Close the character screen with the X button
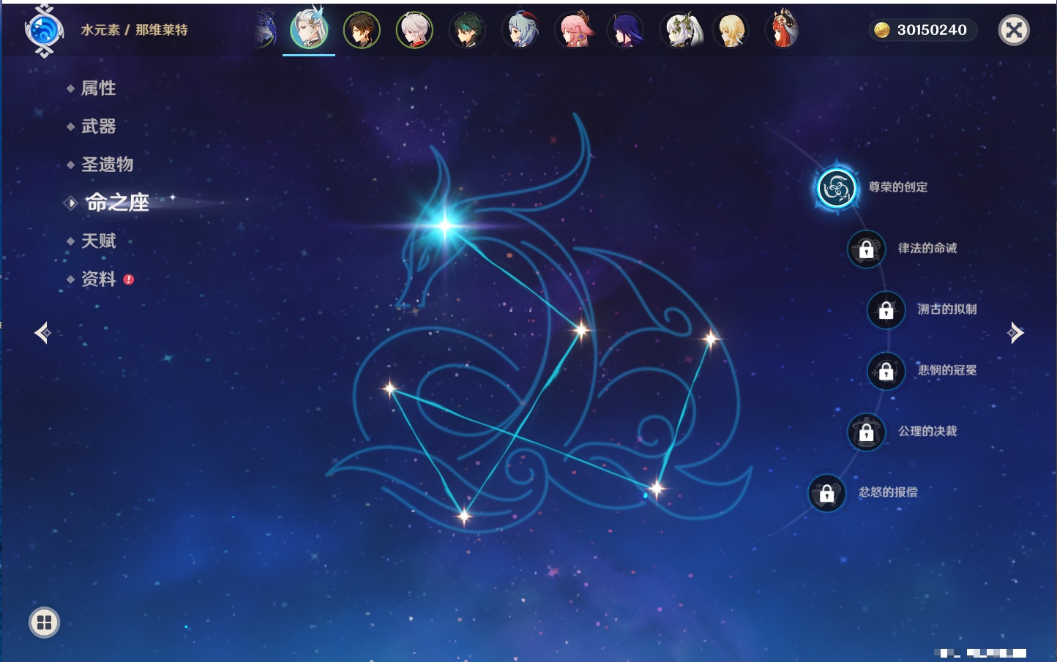The image size is (1057, 662). coord(1014,30)
